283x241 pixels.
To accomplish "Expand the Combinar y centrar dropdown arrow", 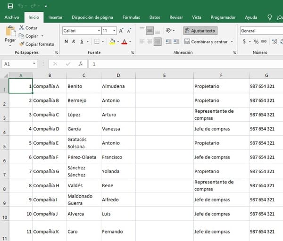I will (232, 42).
